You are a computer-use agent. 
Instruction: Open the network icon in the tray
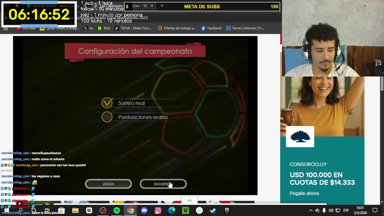[x=338, y=211]
